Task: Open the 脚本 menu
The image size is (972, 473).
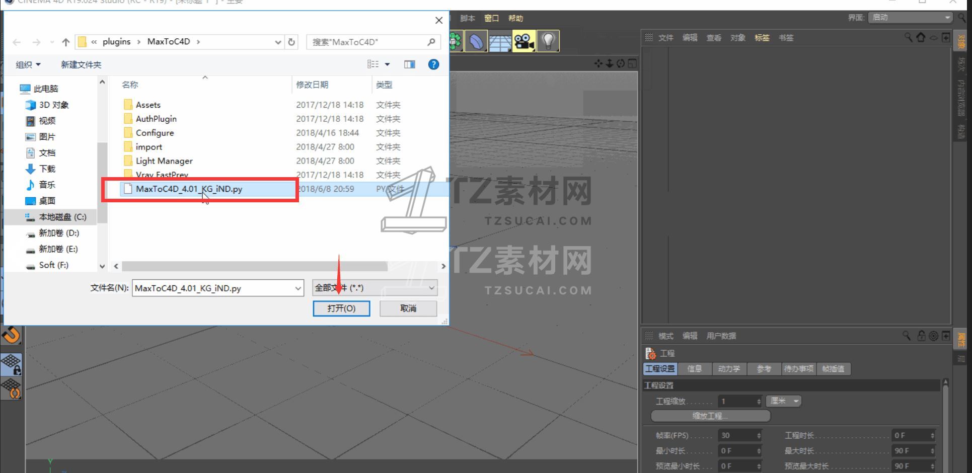Action: pos(468,18)
